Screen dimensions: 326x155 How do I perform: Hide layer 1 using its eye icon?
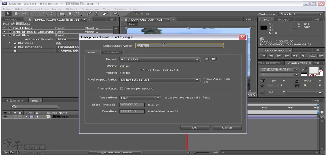5,117
